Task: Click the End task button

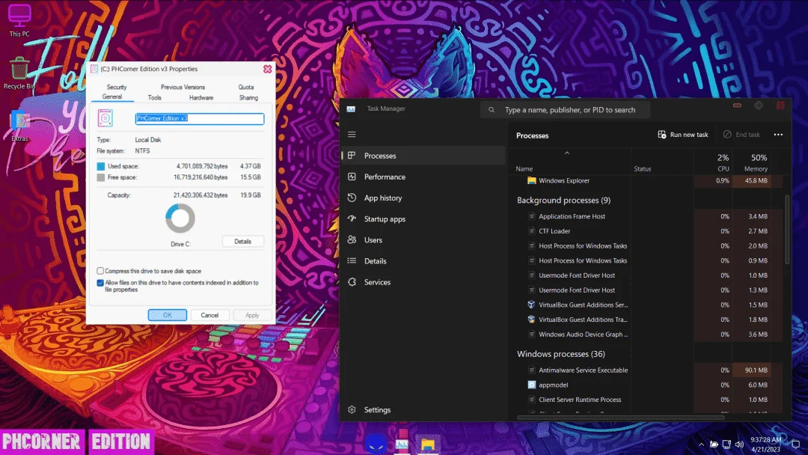Action: tap(741, 135)
